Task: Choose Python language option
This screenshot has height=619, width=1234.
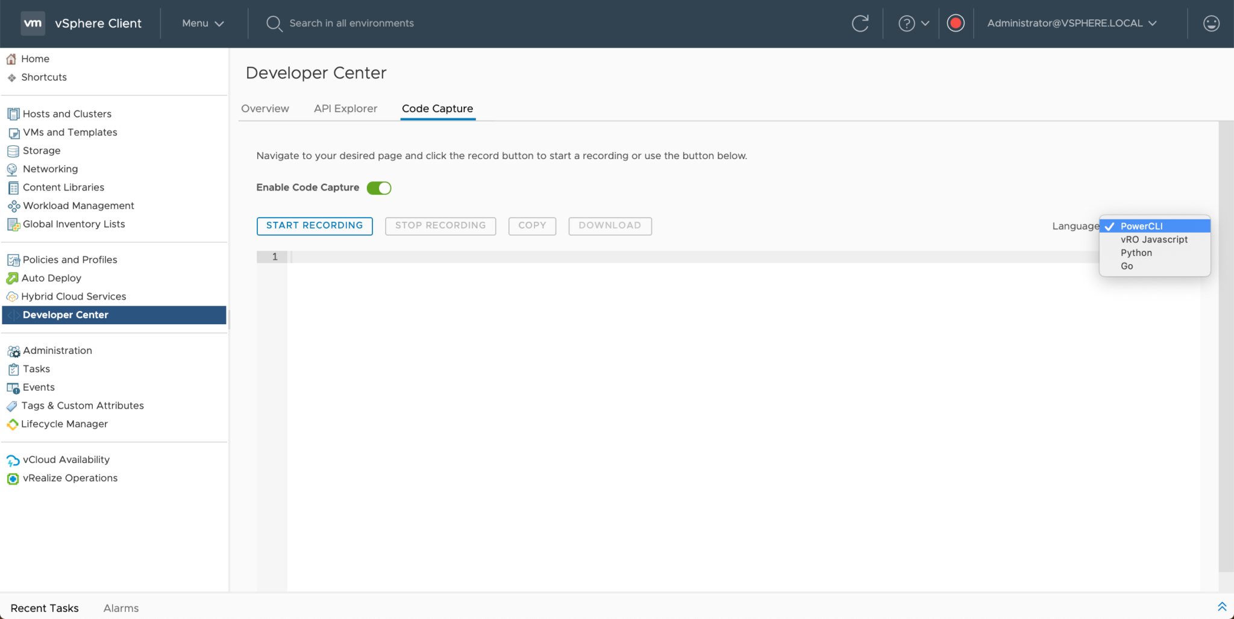Action: click(1154, 253)
